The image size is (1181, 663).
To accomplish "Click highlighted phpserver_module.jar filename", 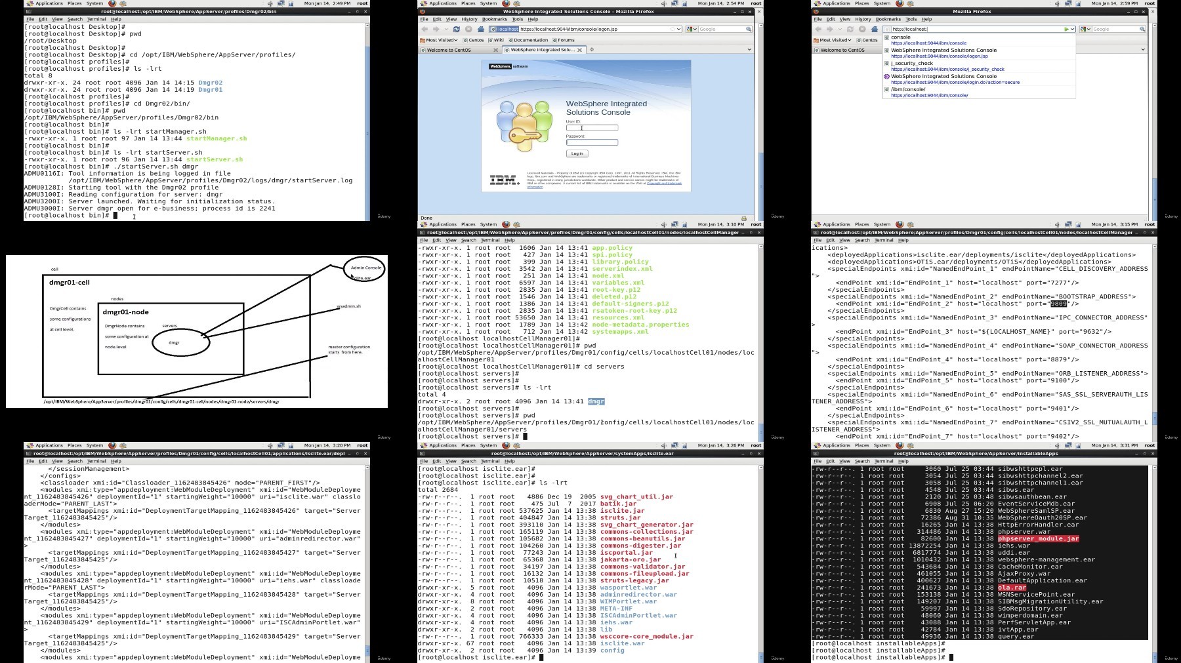I will (x=1038, y=539).
